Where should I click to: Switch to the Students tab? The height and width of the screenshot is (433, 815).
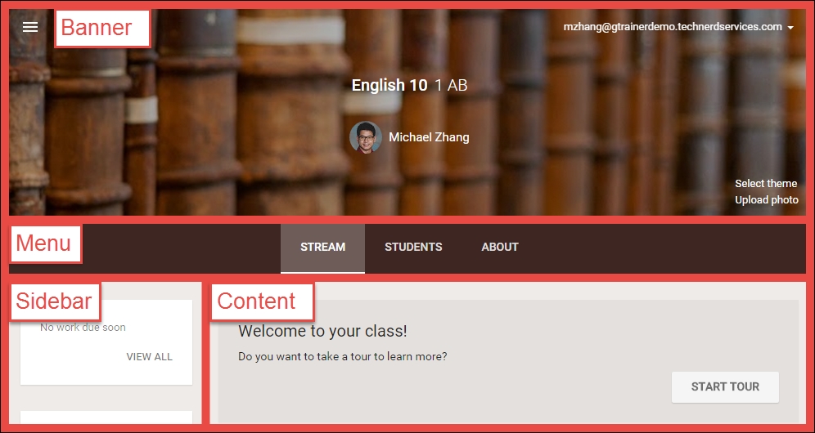(x=413, y=247)
